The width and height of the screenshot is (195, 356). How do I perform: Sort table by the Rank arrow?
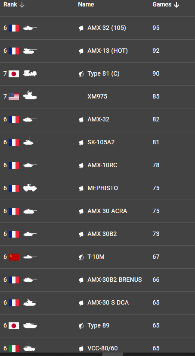coord(22,5)
